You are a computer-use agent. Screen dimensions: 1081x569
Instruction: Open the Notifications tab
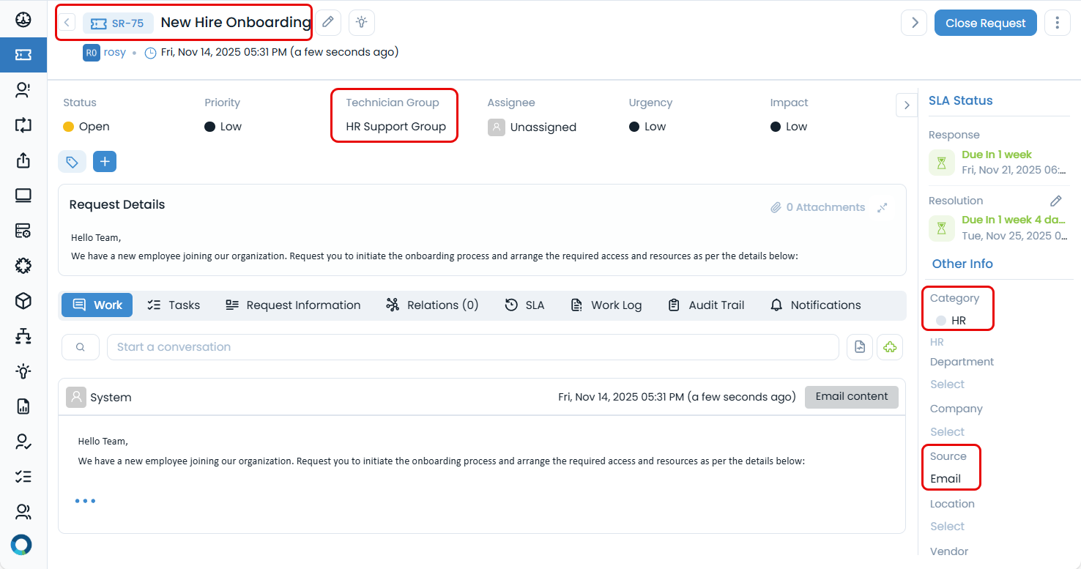(816, 305)
